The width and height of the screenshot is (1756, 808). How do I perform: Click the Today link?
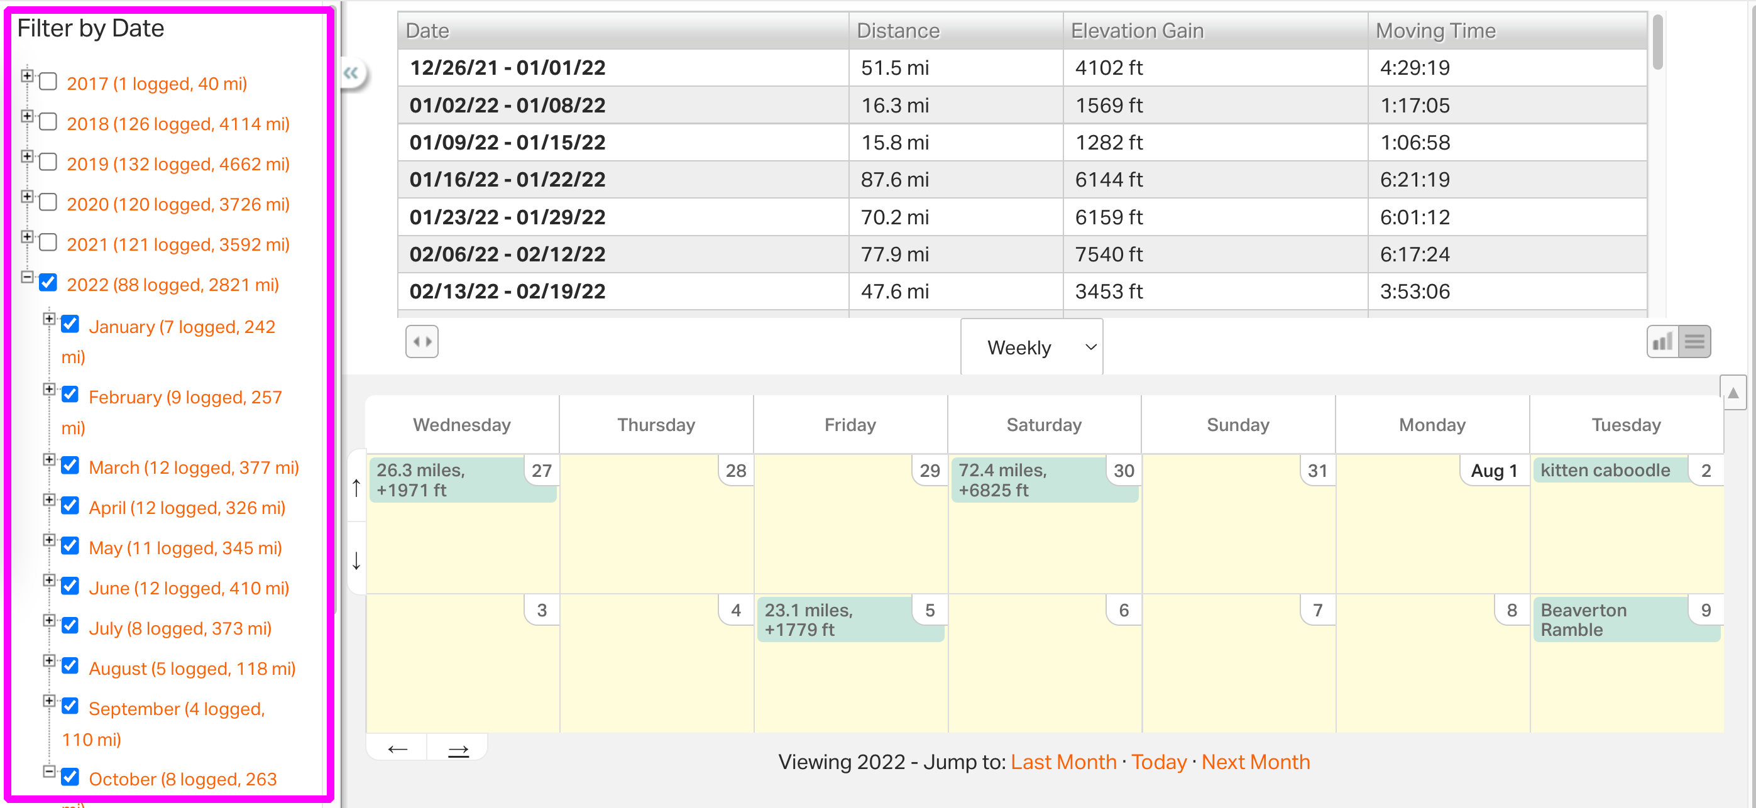point(1158,762)
